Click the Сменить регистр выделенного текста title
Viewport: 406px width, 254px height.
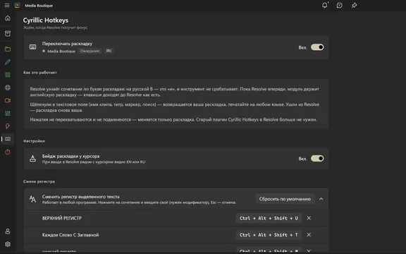click(81, 197)
